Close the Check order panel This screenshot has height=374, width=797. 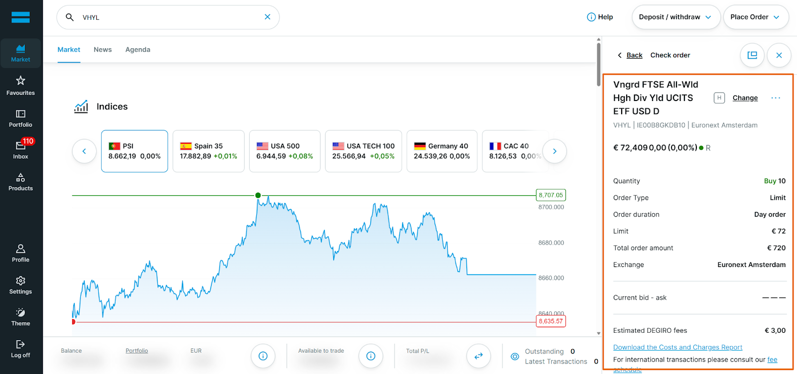pyautogui.click(x=779, y=55)
